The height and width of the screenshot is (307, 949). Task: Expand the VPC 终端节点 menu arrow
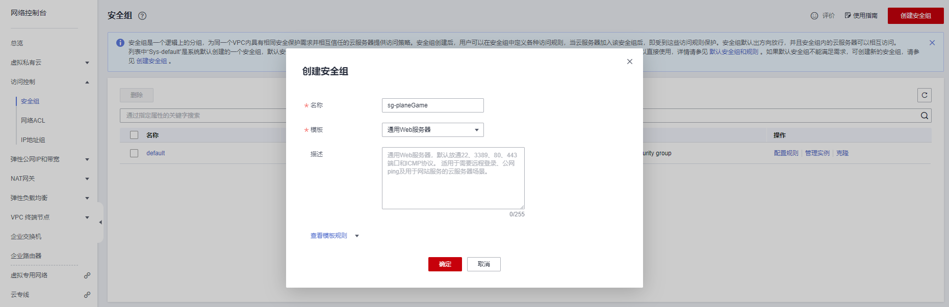point(87,217)
